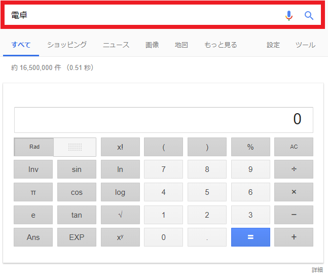
Task: Click the result count text 約 16,500,000 件
Action: 36,67
